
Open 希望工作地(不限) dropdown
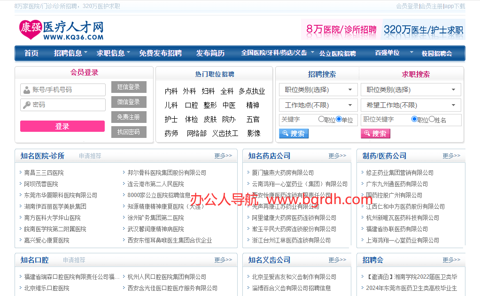(x=410, y=105)
